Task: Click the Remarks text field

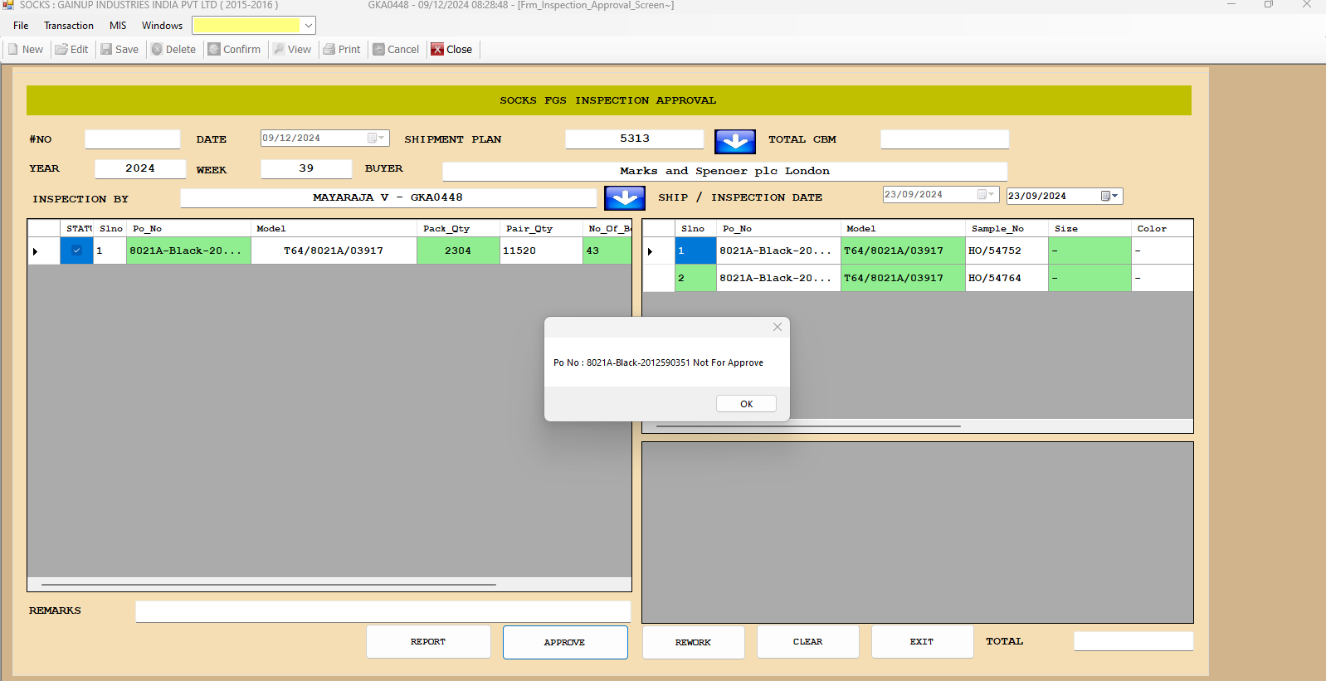Action: click(x=383, y=611)
